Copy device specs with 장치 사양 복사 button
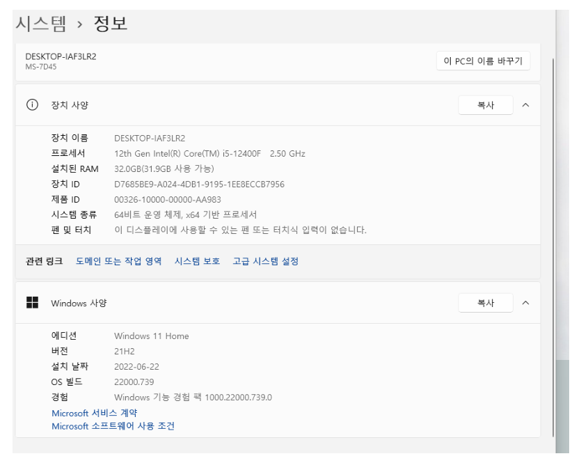 [x=486, y=105]
